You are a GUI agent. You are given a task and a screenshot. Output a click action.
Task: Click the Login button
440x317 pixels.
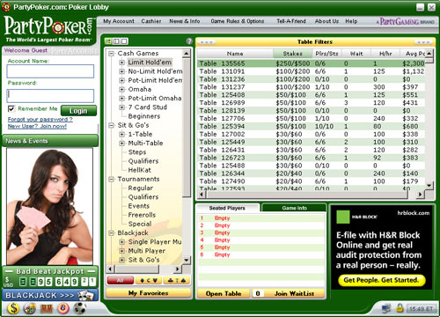pyautogui.click(x=78, y=111)
